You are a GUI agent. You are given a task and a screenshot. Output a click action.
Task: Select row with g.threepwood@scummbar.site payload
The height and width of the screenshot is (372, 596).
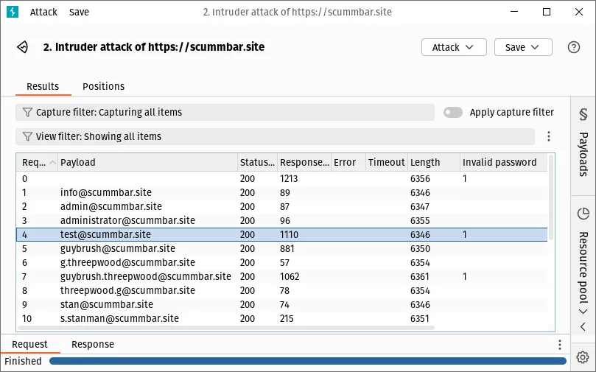click(281, 263)
